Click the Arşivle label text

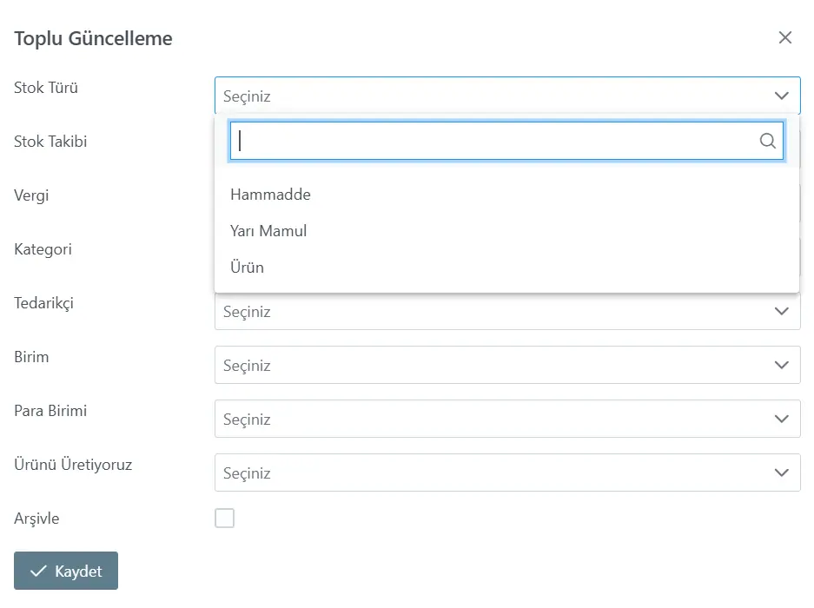36,519
